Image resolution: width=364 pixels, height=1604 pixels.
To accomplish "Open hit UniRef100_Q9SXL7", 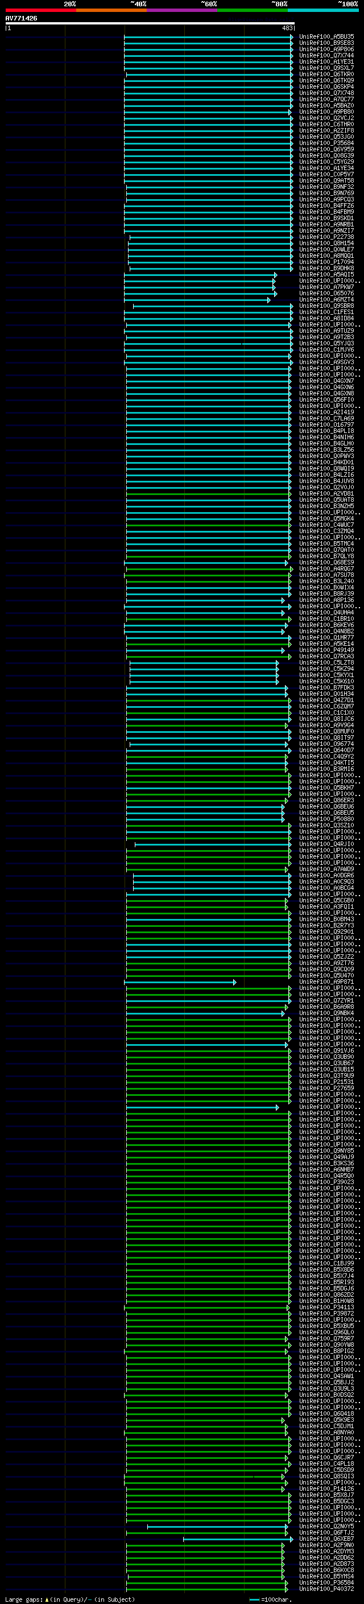I will click(x=326, y=68).
